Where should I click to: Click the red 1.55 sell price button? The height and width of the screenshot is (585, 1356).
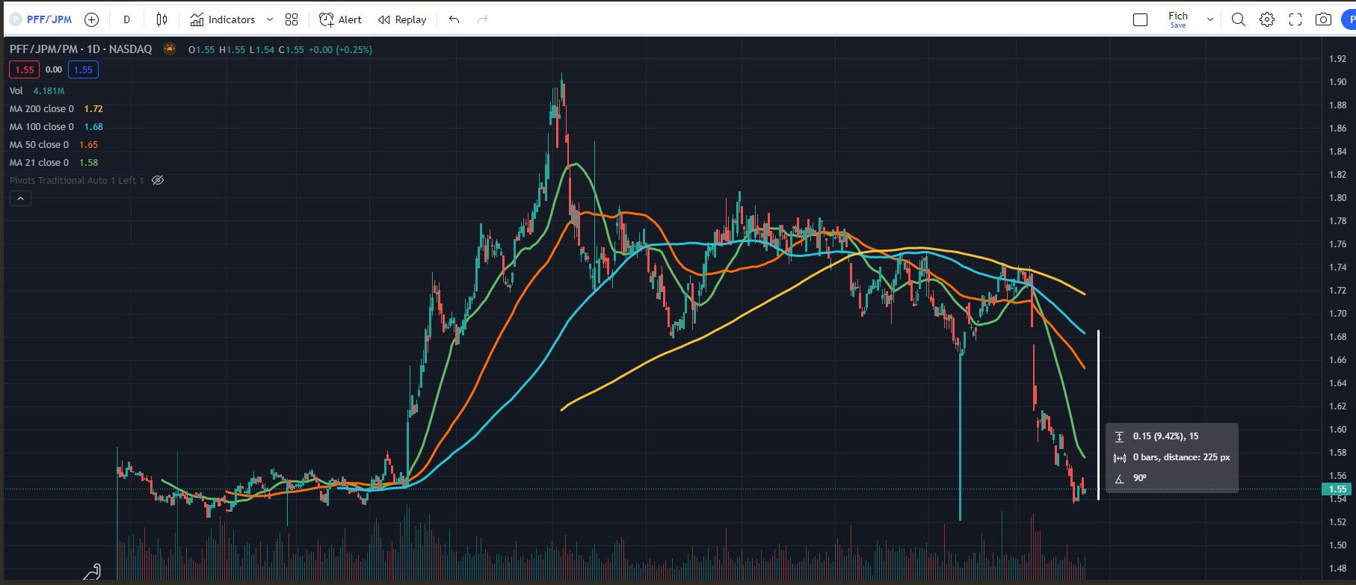tap(25, 69)
